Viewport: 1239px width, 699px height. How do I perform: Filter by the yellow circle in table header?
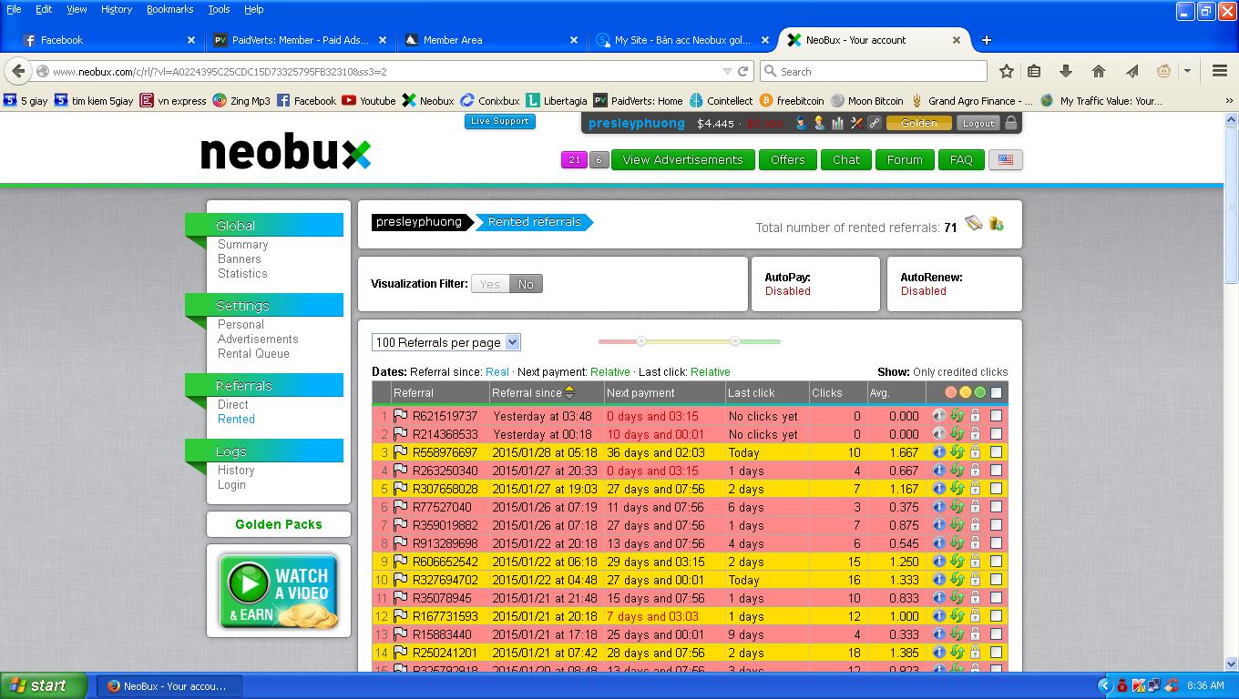[x=966, y=393]
